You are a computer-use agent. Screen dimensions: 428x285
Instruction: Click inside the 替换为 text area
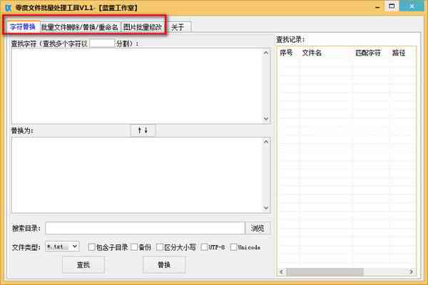pyautogui.click(x=137, y=175)
